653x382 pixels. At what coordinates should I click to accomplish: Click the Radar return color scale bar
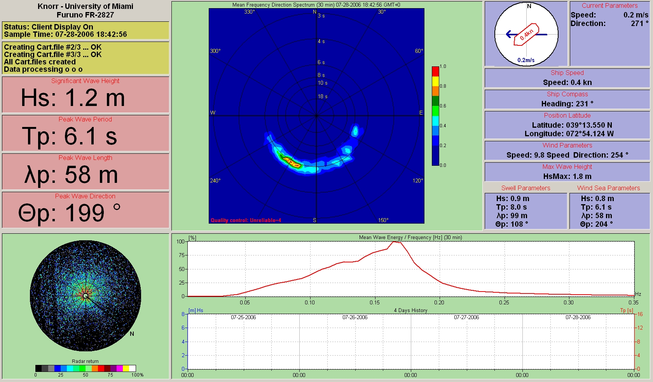point(86,368)
